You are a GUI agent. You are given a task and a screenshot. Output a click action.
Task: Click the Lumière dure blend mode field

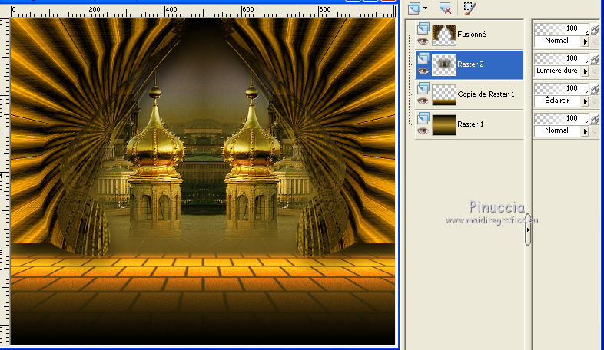pyautogui.click(x=558, y=71)
